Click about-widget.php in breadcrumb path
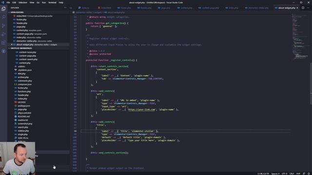312x175 pixels. (116, 13)
